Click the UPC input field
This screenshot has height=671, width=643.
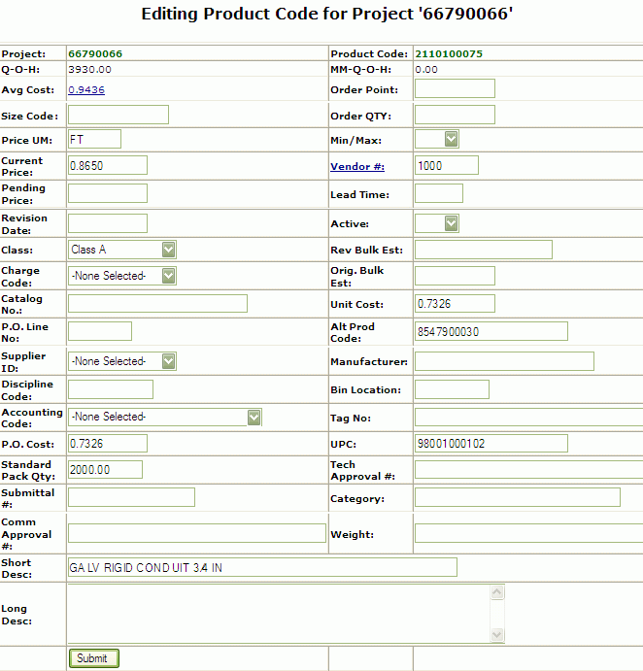tap(491, 444)
